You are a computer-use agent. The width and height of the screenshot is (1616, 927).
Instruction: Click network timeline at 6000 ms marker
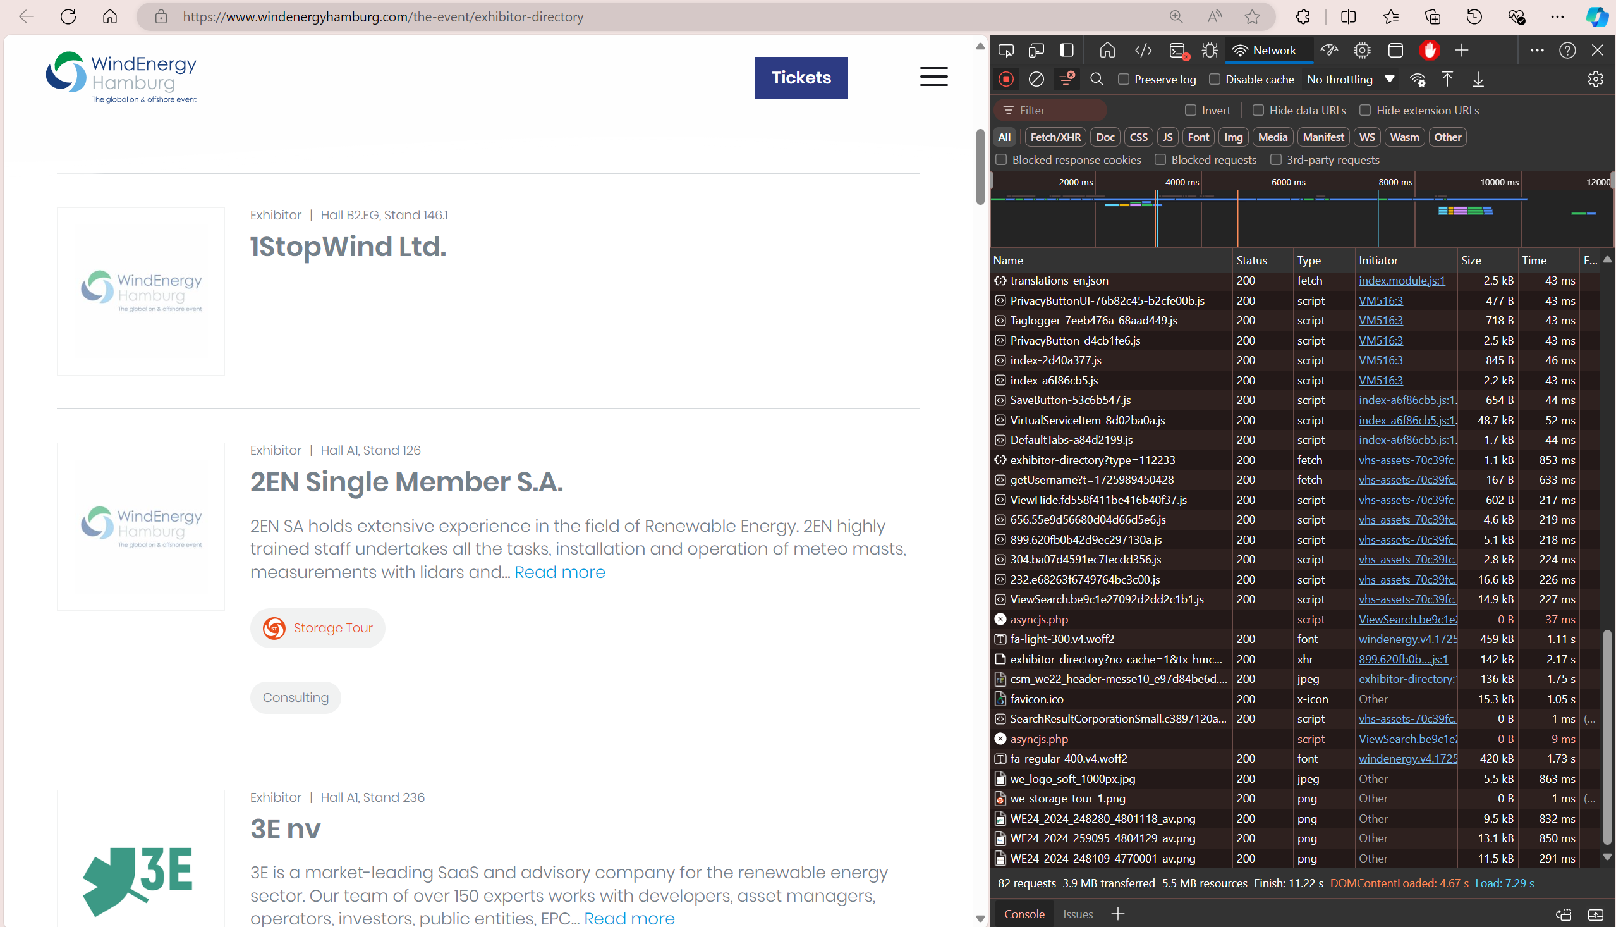(1288, 182)
